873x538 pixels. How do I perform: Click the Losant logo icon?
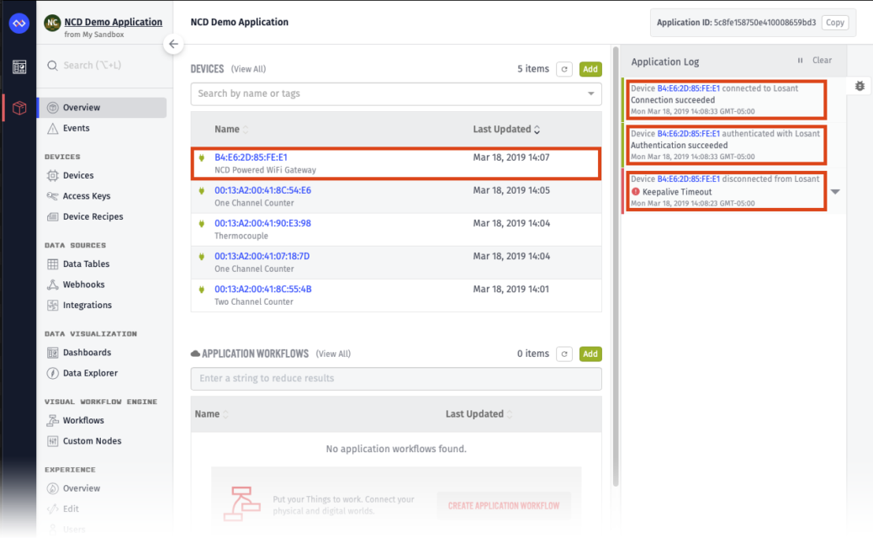pyautogui.click(x=19, y=24)
